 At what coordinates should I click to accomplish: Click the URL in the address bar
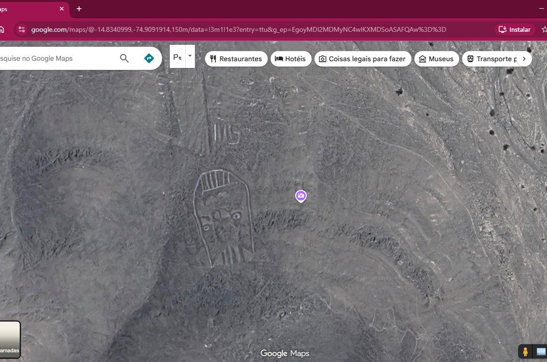tap(239, 29)
